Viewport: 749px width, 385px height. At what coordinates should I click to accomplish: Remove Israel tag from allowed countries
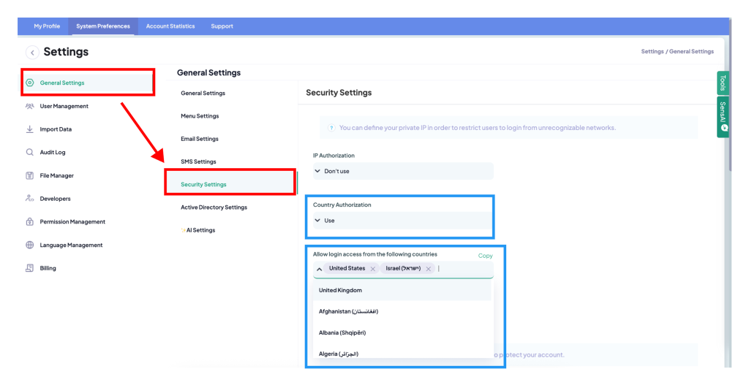click(x=429, y=269)
